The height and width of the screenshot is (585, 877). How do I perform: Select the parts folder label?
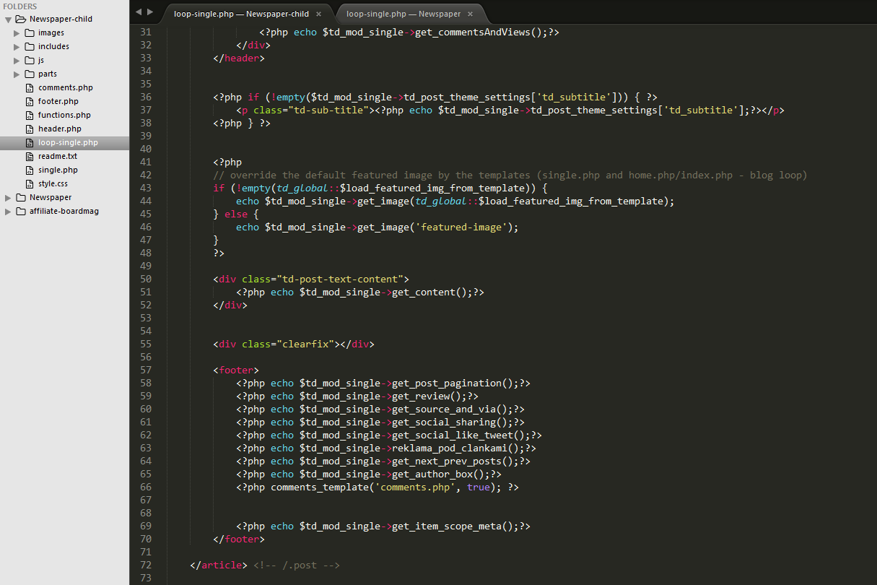point(48,74)
